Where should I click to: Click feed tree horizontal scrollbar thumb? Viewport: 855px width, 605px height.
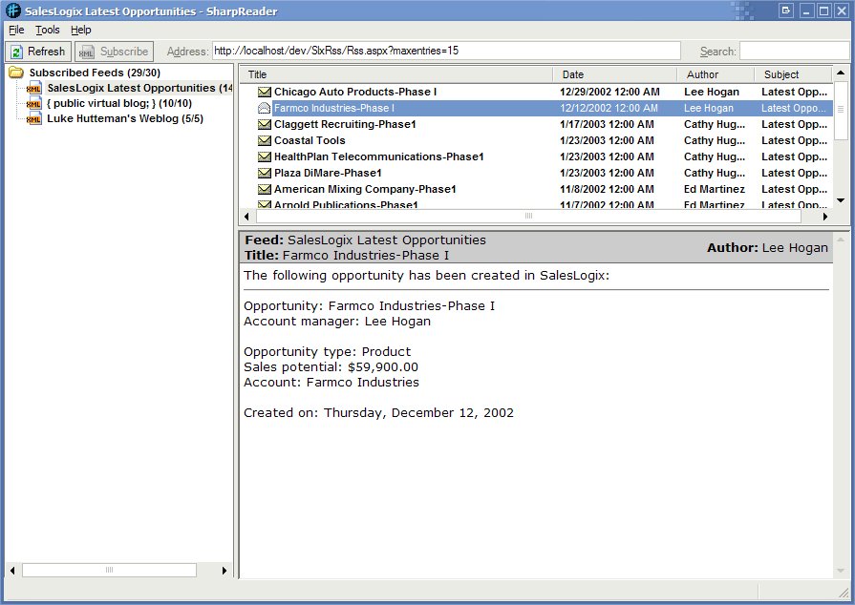click(109, 570)
